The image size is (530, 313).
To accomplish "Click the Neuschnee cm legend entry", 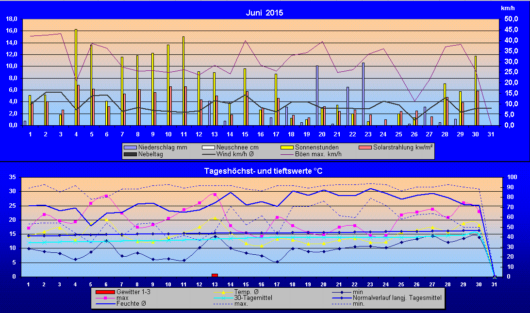I will pos(230,147).
